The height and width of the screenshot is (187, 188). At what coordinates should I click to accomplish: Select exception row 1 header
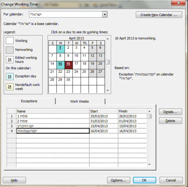(12, 116)
